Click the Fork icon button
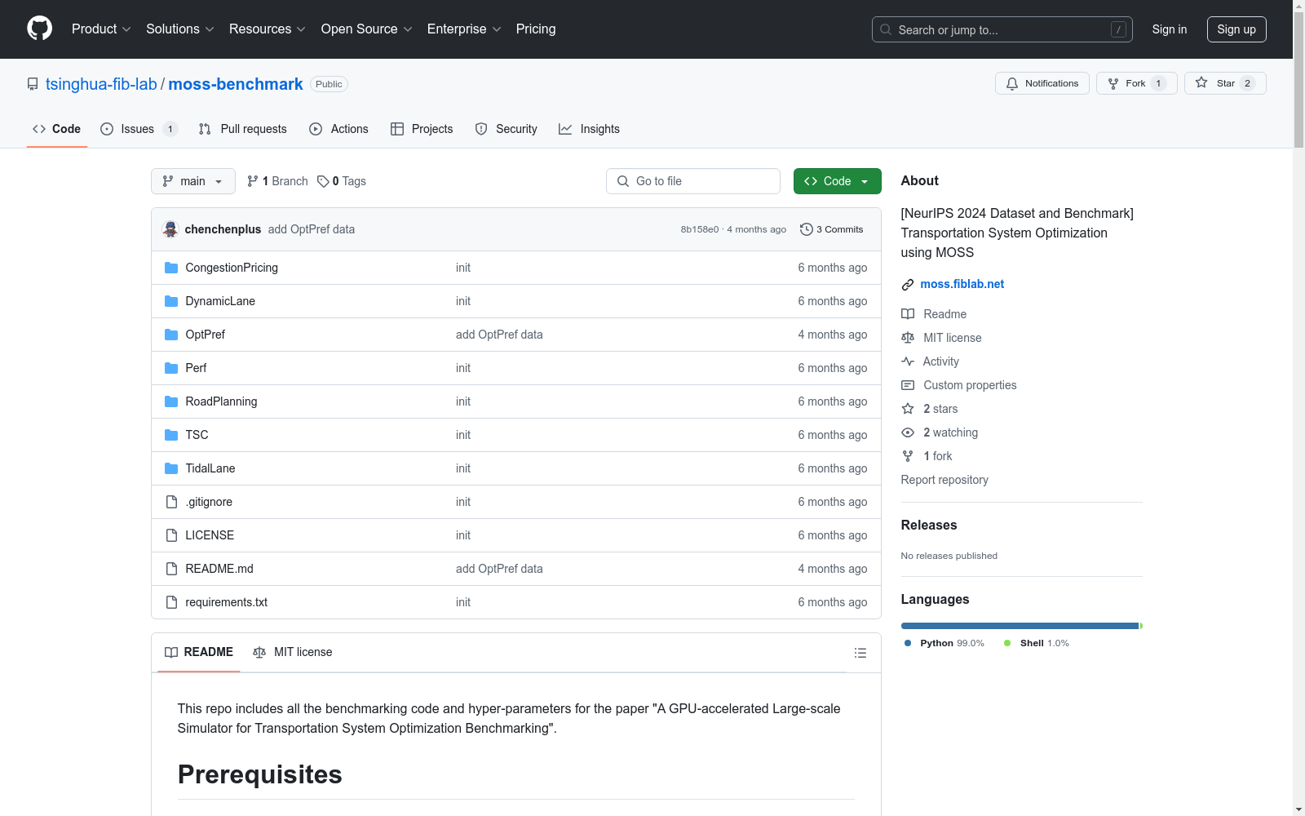Screen dimensions: 1305x816 click(1113, 83)
